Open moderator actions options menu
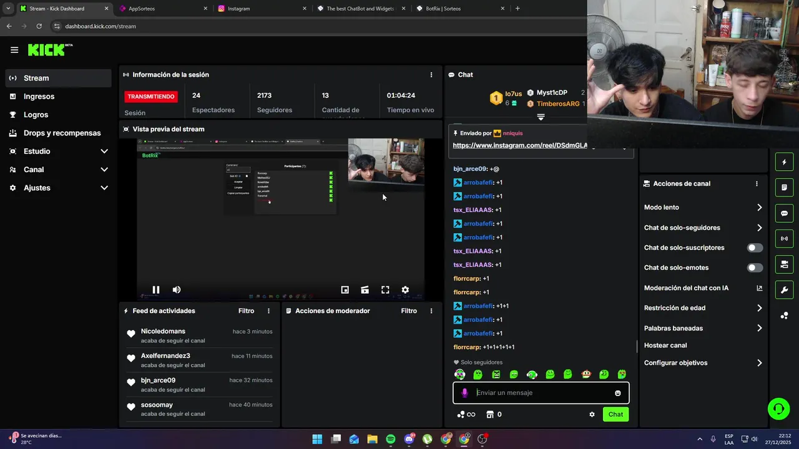The height and width of the screenshot is (449, 799). [431, 311]
